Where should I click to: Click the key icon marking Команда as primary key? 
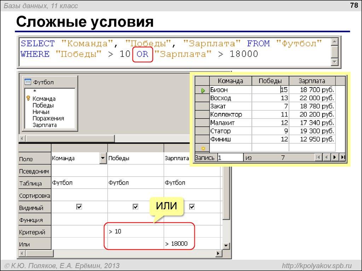pyautogui.click(x=28, y=98)
